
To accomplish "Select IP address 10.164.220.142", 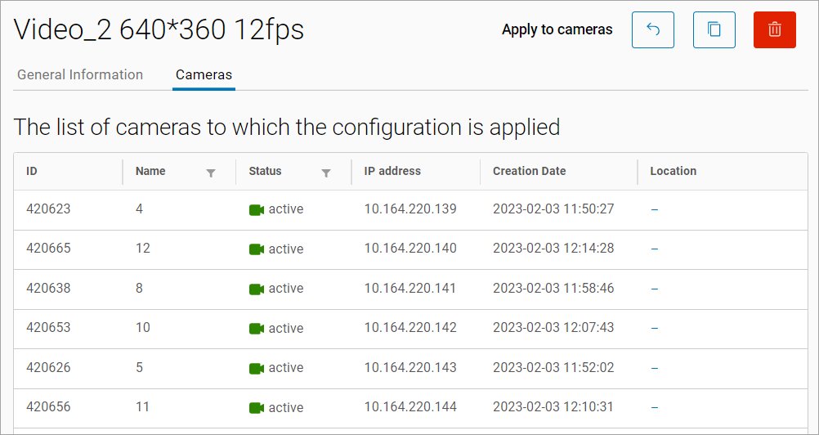I will click(410, 328).
